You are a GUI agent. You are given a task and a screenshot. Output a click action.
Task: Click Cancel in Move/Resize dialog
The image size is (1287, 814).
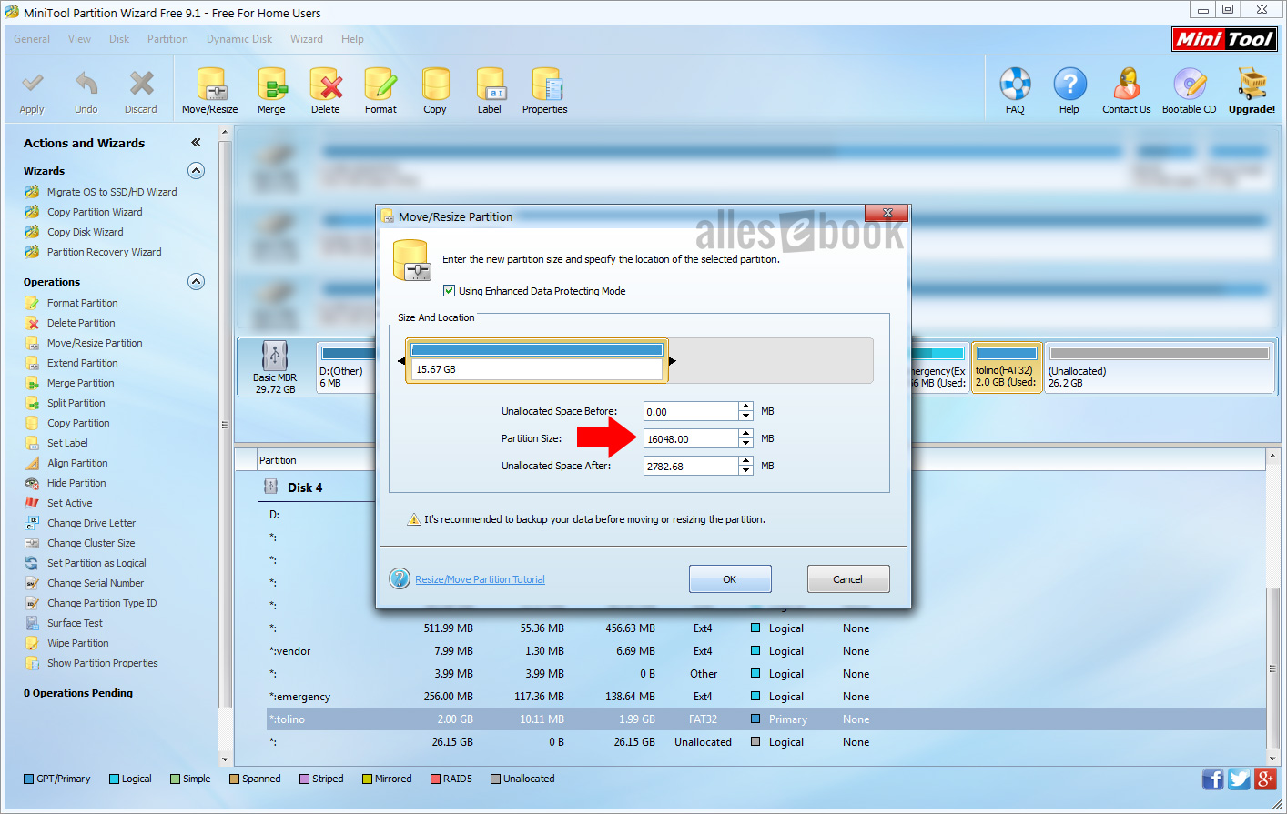tap(848, 579)
